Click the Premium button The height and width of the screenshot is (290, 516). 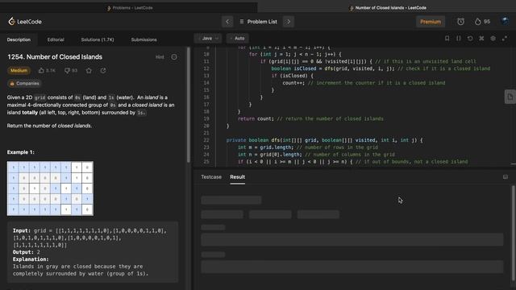point(431,22)
